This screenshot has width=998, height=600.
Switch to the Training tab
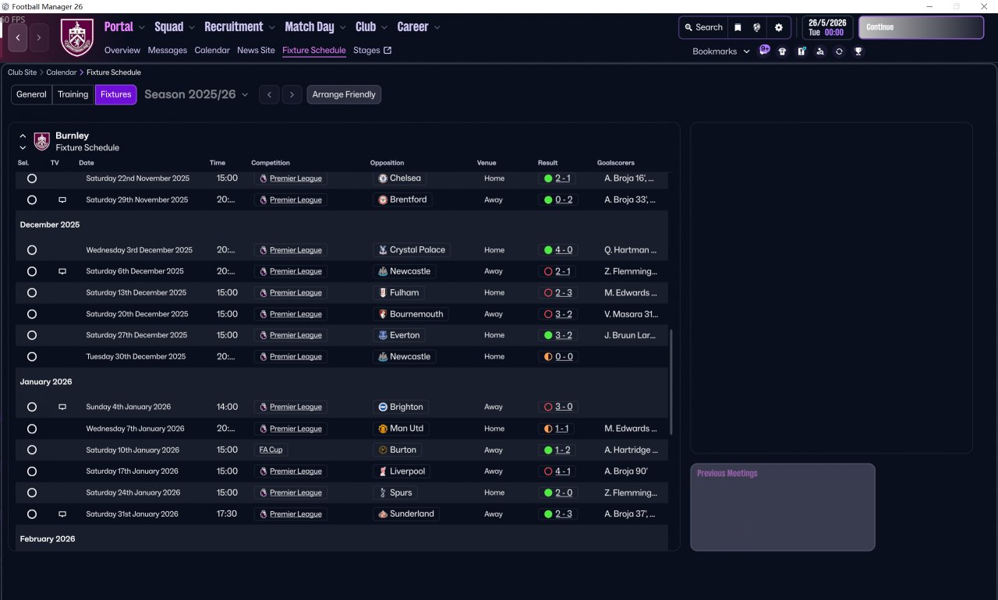(x=73, y=94)
